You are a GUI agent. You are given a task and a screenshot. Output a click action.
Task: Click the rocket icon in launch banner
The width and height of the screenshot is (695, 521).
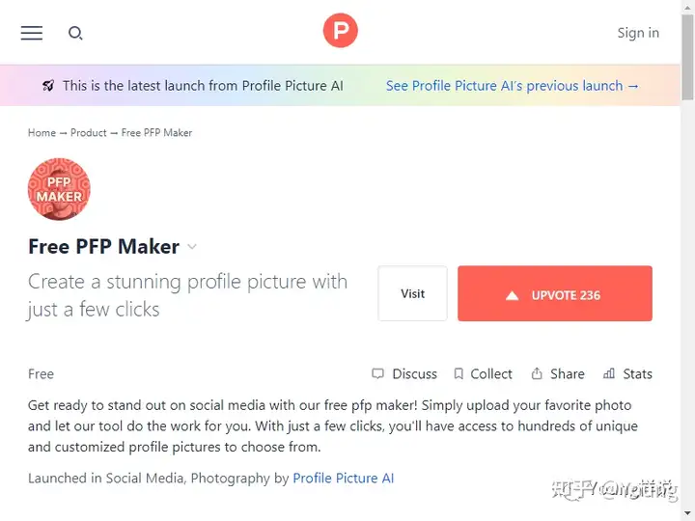(x=48, y=86)
